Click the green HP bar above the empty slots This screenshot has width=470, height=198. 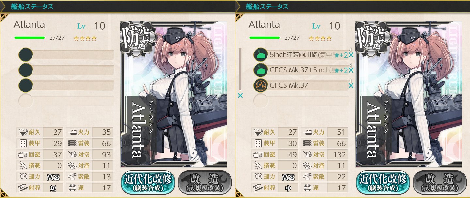pyautogui.click(x=30, y=38)
